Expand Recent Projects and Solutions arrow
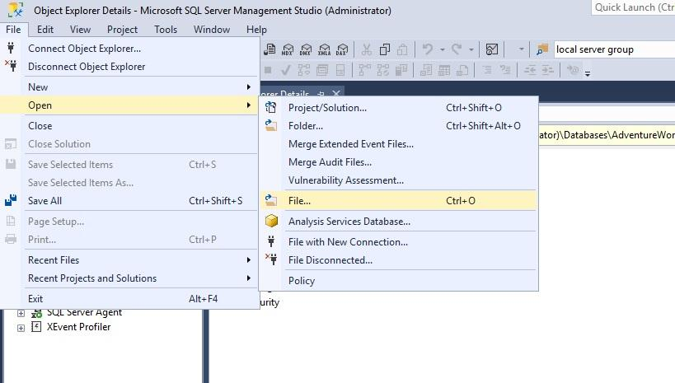The height and width of the screenshot is (383, 675). [248, 278]
